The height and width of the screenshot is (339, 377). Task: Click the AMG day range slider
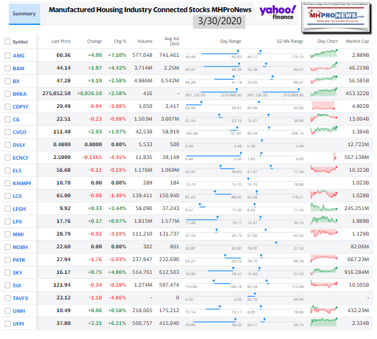[213, 54]
